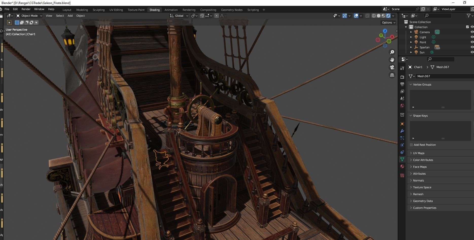Open the Render properties tab

pos(402,77)
